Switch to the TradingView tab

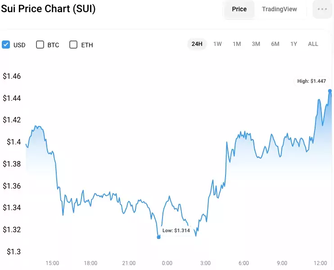tap(279, 9)
